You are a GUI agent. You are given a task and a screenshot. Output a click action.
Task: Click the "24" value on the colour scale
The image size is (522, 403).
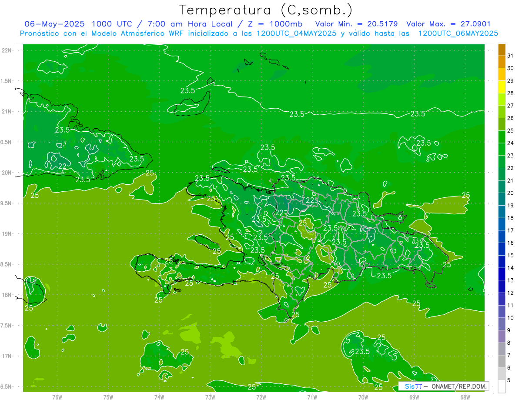pyautogui.click(x=511, y=143)
